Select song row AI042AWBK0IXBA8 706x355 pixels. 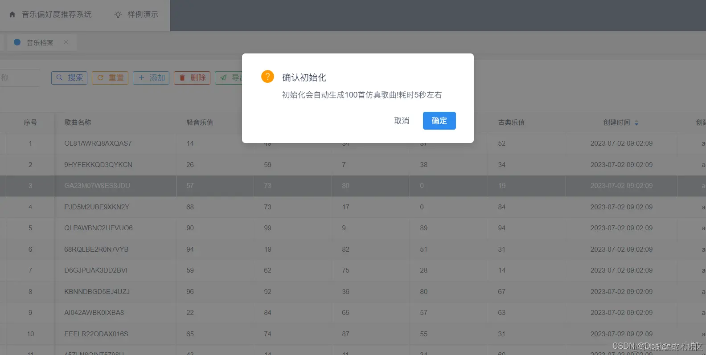(353, 313)
